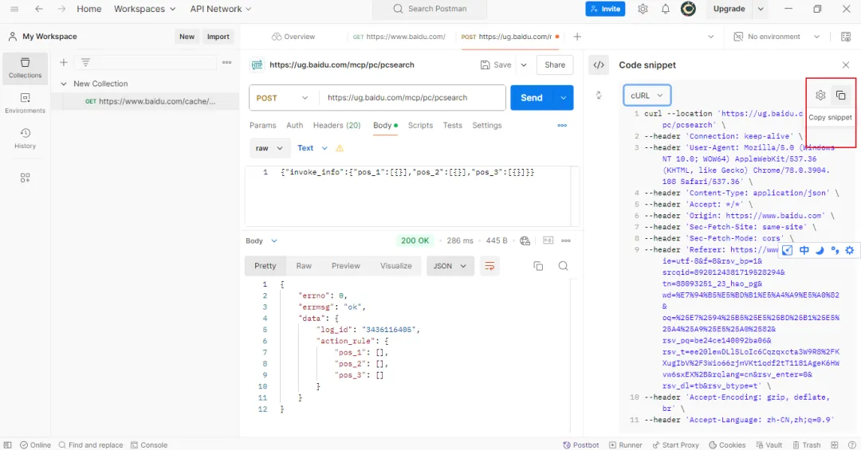Switch to the Params tab
The height and width of the screenshot is (450, 861).
262,126
